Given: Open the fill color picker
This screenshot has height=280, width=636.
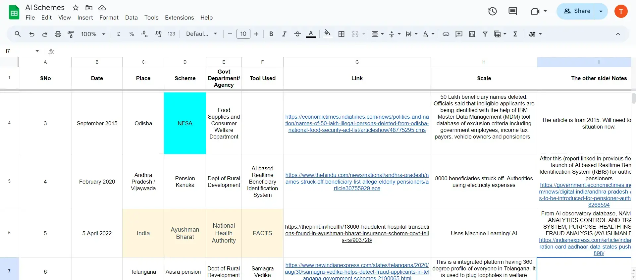Looking at the screenshot, I should click(x=328, y=34).
